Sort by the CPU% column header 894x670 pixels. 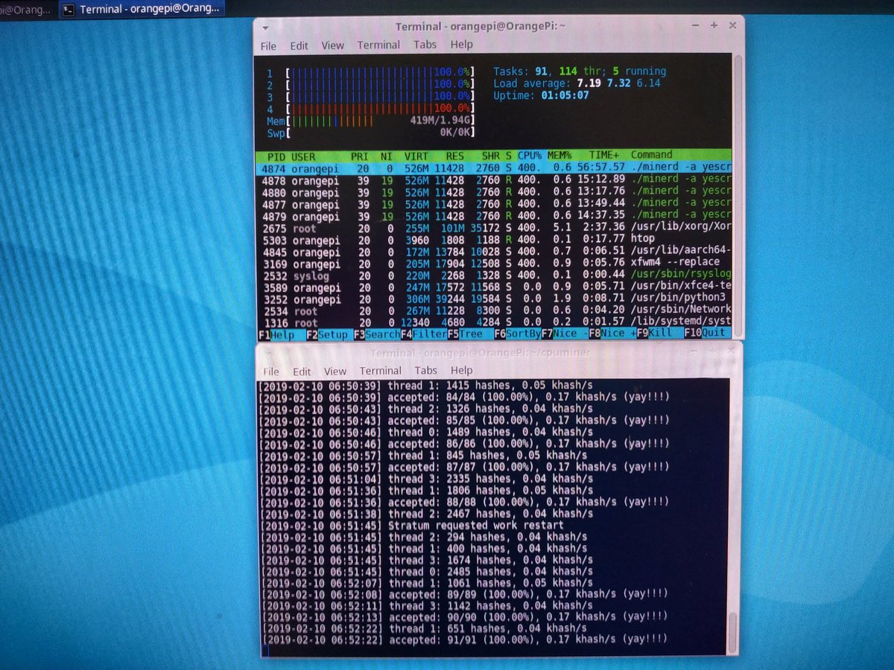point(529,156)
